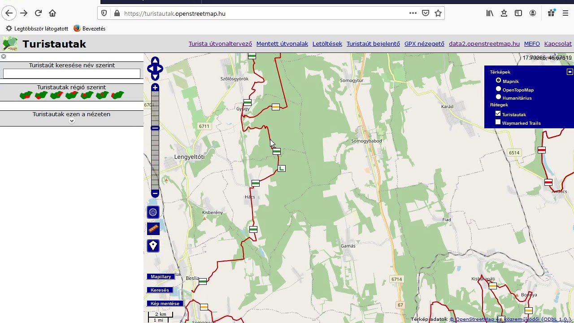The height and width of the screenshot is (323, 574).
Task: Open tracking protection shield icon
Action: point(104,13)
